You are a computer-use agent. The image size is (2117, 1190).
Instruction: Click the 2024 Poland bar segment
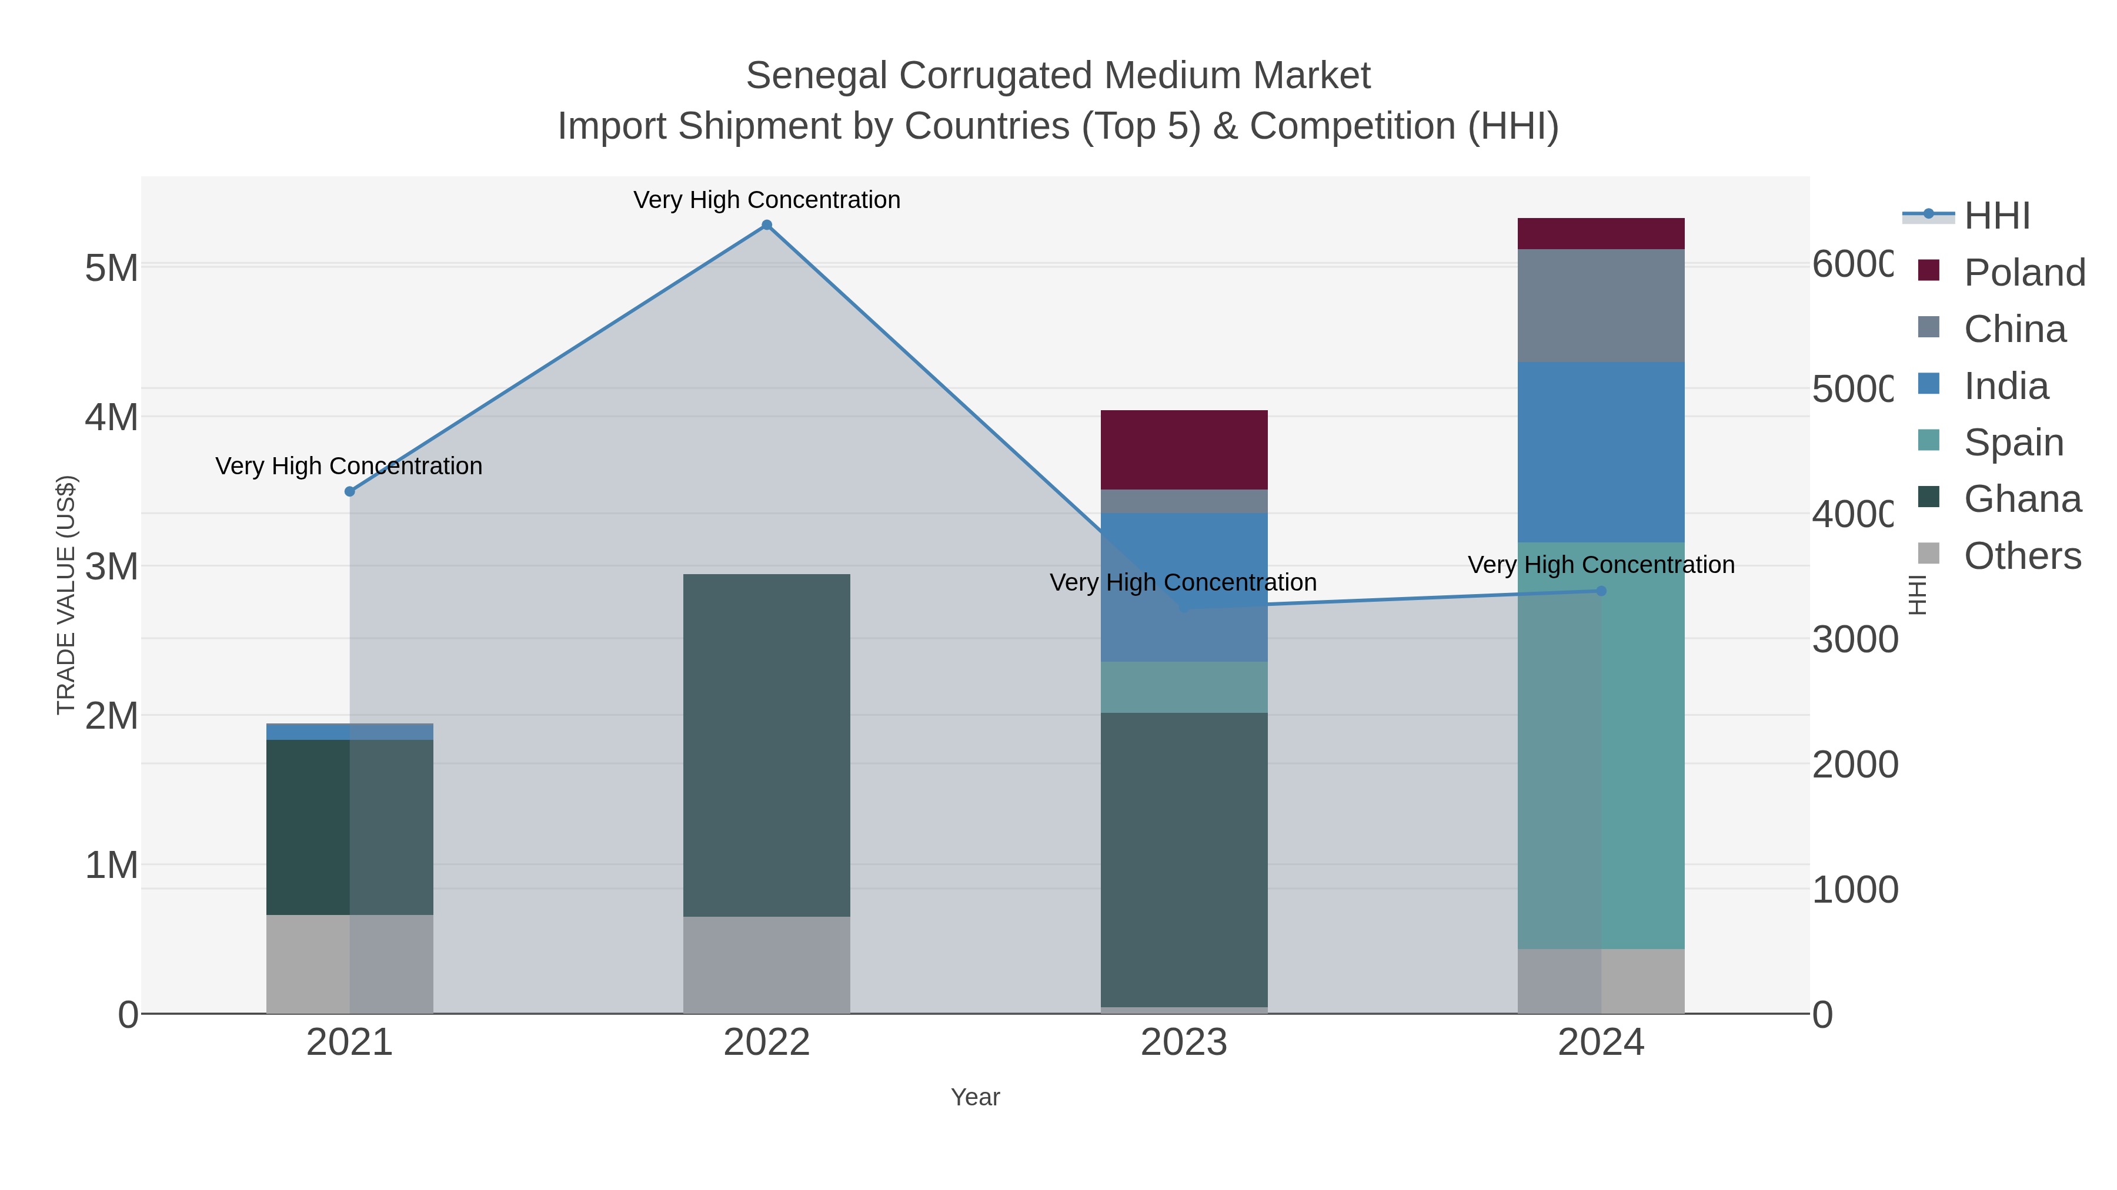pyautogui.click(x=1601, y=234)
